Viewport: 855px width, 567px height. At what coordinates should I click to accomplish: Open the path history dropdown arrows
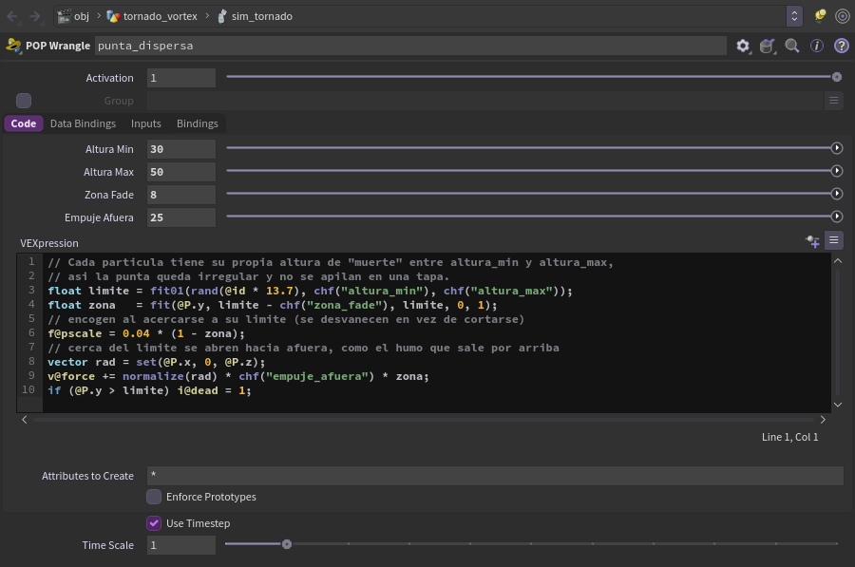(794, 16)
